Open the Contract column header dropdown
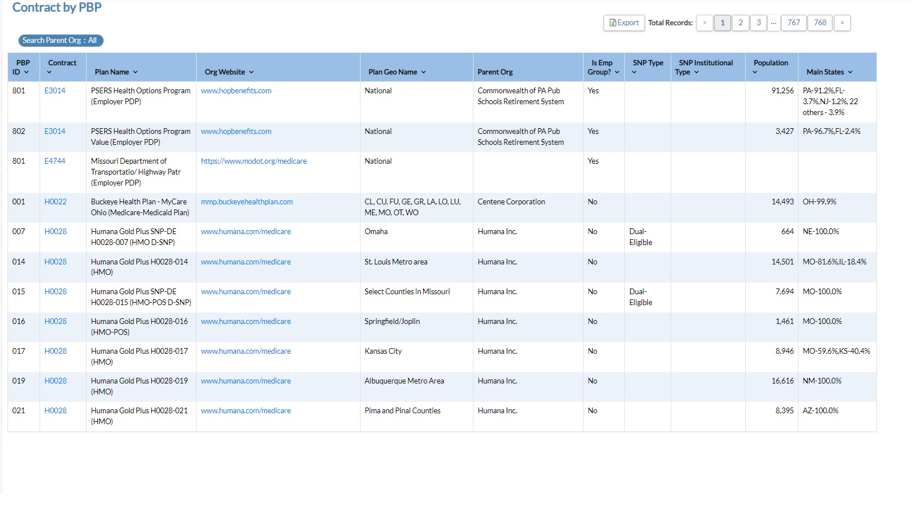The image size is (912, 506). (49, 72)
